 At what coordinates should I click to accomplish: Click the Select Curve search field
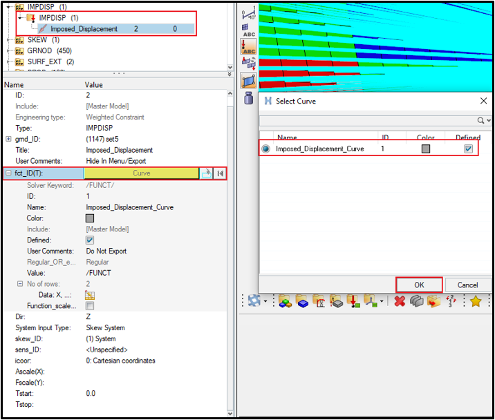click(368, 120)
